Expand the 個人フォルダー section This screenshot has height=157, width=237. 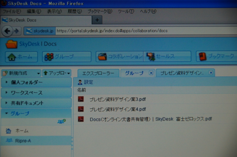36,82
